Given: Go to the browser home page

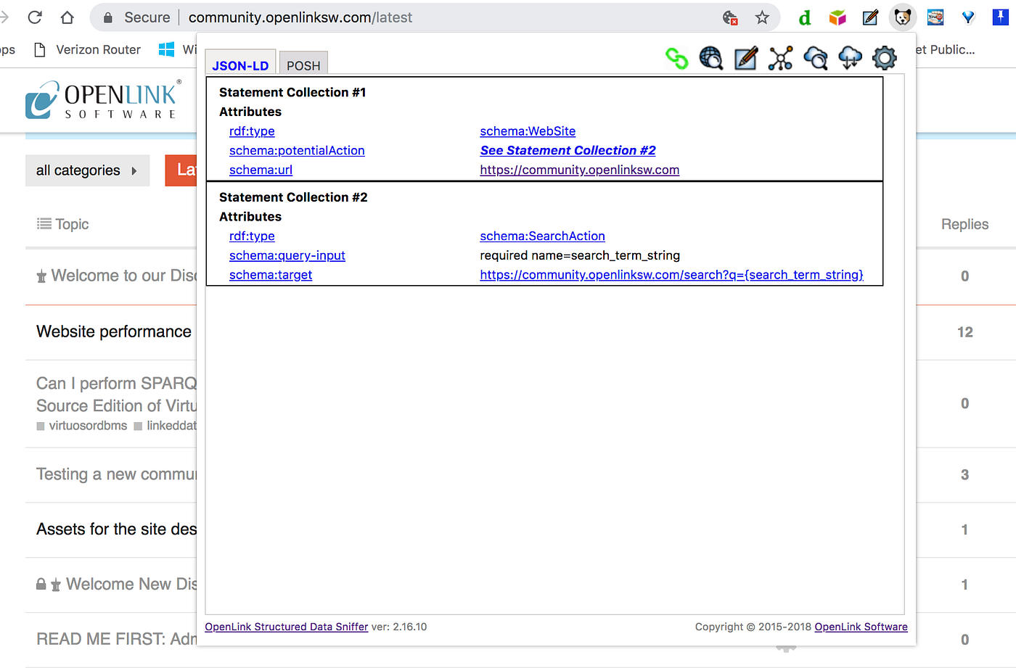Looking at the screenshot, I should [x=67, y=17].
